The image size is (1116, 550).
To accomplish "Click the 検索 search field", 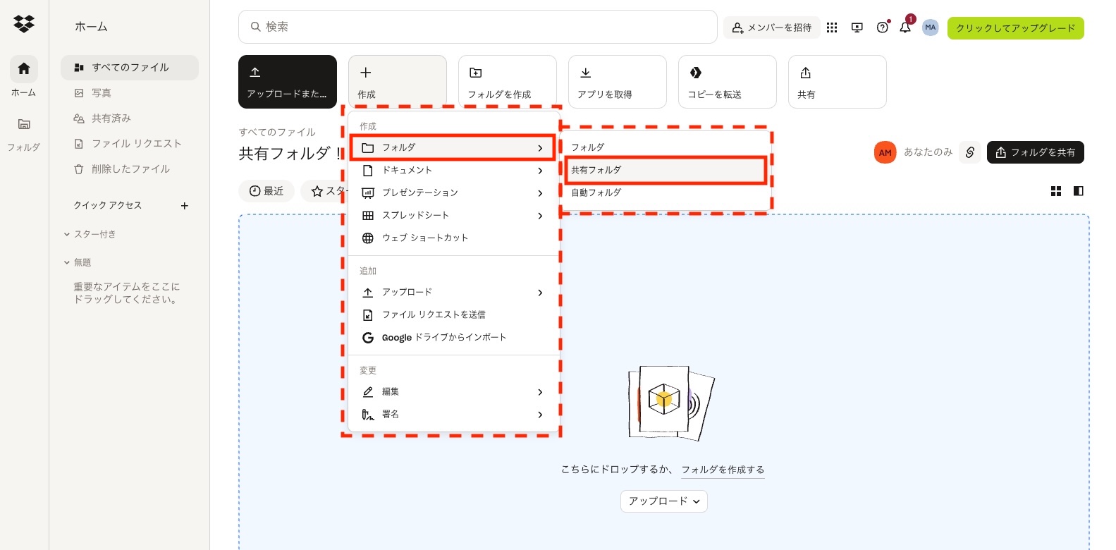I will 478,27.
